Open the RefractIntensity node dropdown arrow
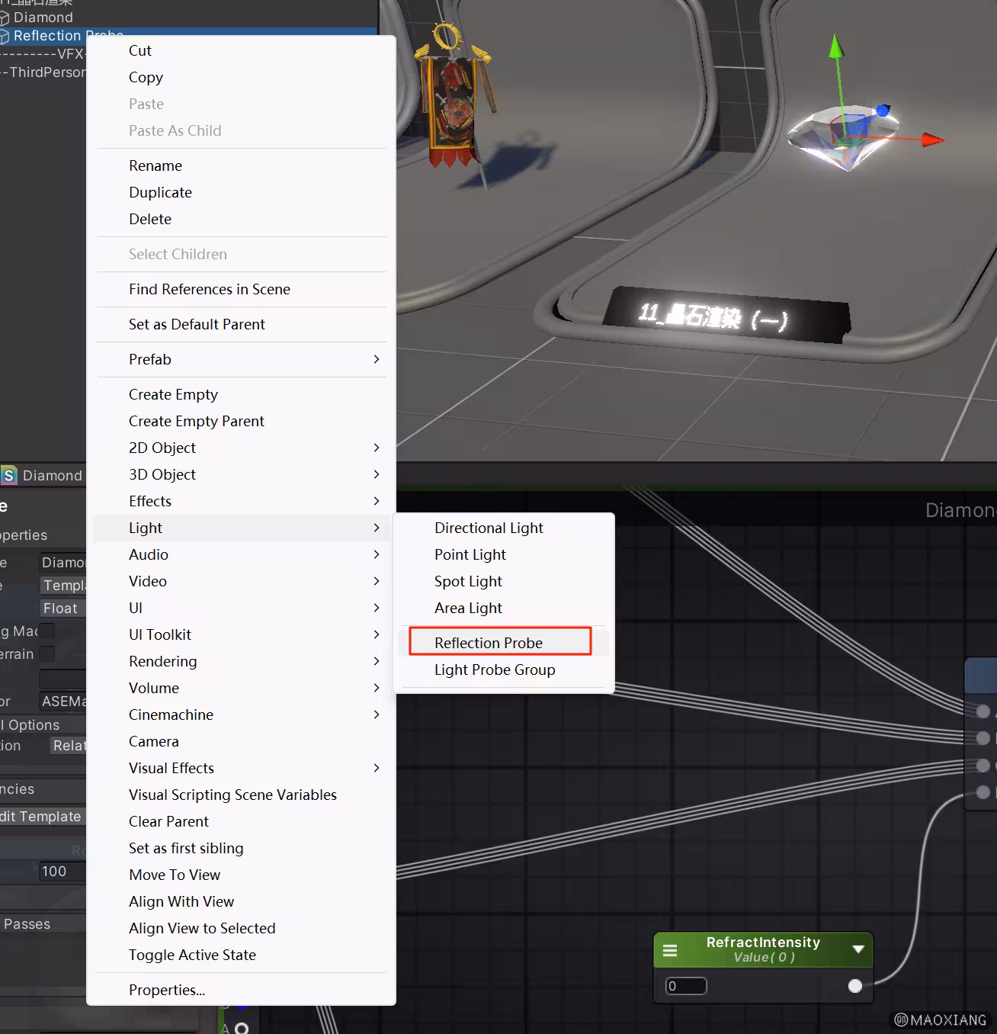 click(858, 949)
